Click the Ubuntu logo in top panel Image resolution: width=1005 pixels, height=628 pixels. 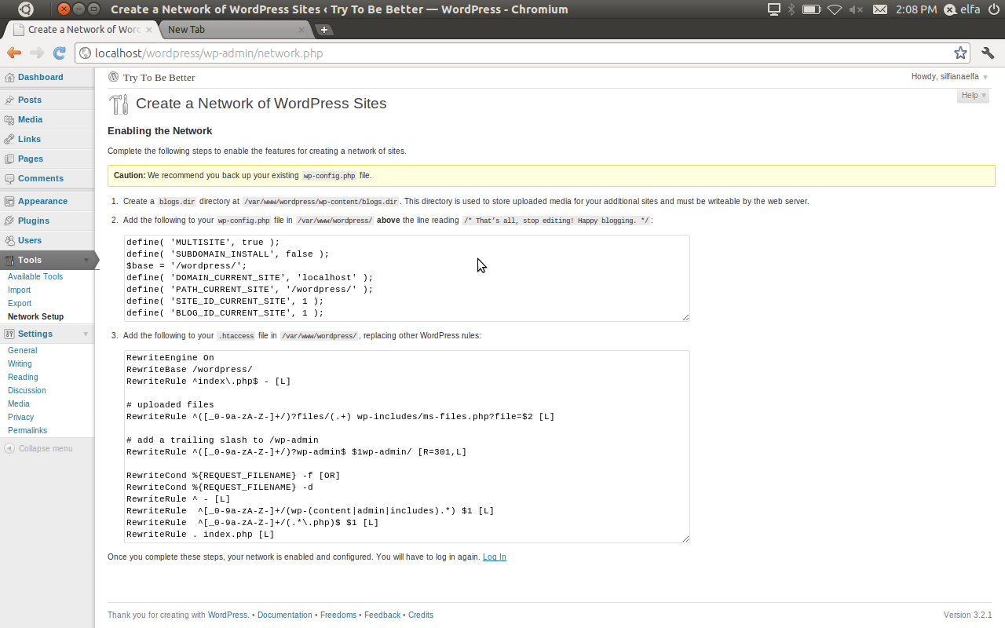point(26,9)
